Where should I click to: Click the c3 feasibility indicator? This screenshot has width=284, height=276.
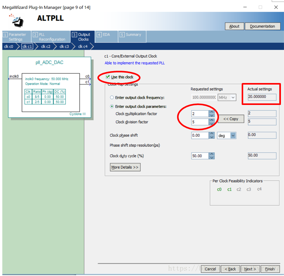[249, 190]
